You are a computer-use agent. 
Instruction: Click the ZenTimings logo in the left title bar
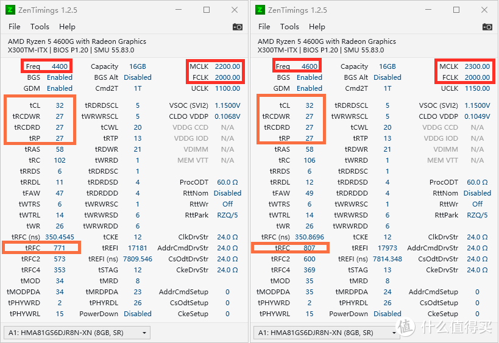(x=10, y=10)
